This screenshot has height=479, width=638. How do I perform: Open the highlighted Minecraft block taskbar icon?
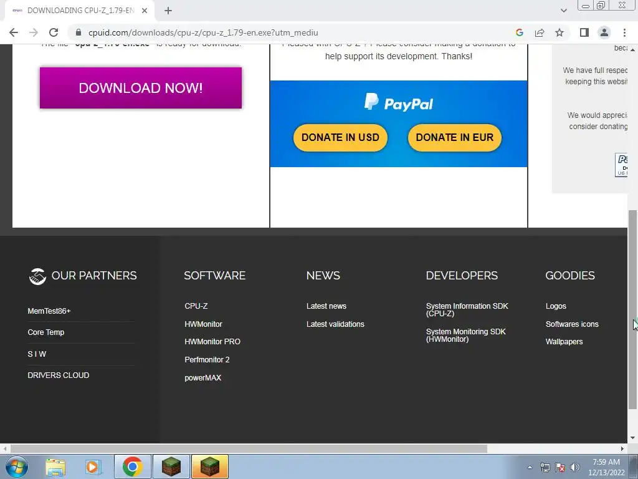[x=210, y=467]
